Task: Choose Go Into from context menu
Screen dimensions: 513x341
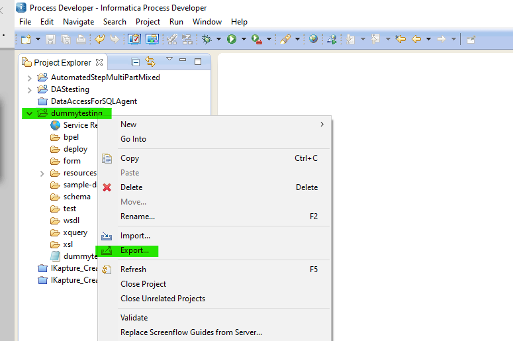Action: point(214,139)
